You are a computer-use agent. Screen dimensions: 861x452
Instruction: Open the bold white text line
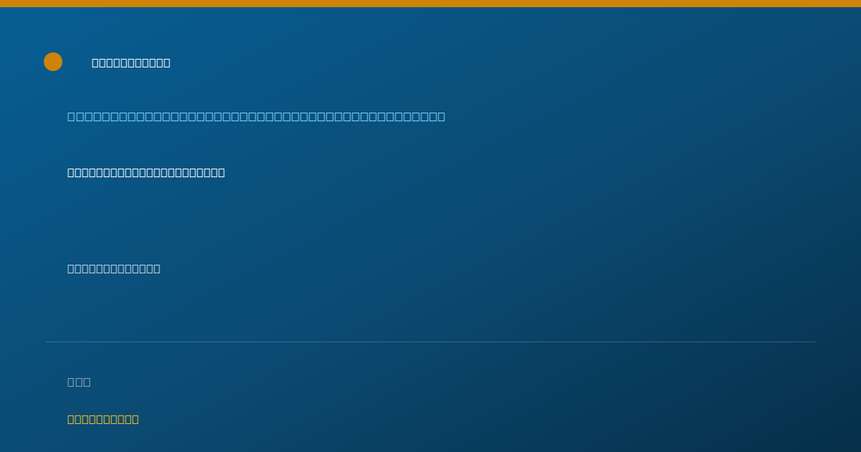tap(146, 172)
